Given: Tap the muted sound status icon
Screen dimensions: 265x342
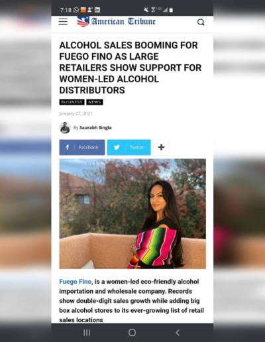Looking at the screenshot, I should pos(146,10).
